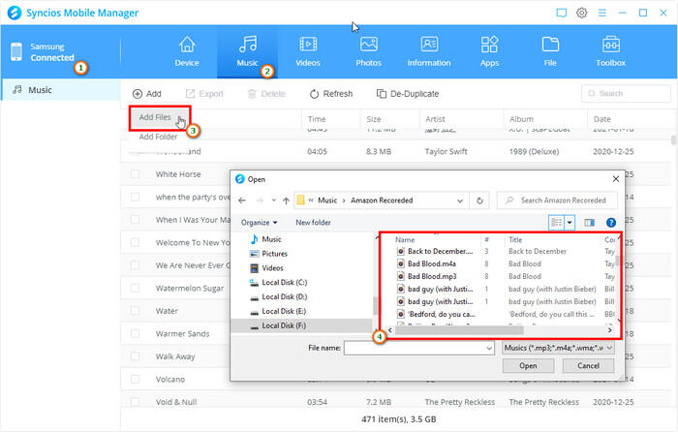
Task: Open the Toolbox section icon
Action: coord(611,45)
